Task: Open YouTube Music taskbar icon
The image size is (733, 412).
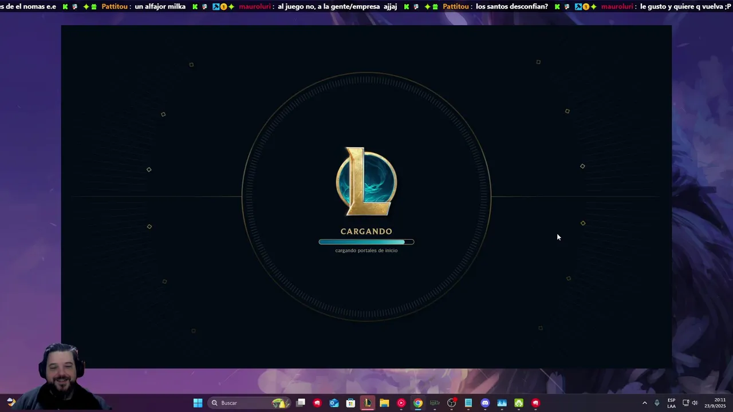Action: click(401, 403)
